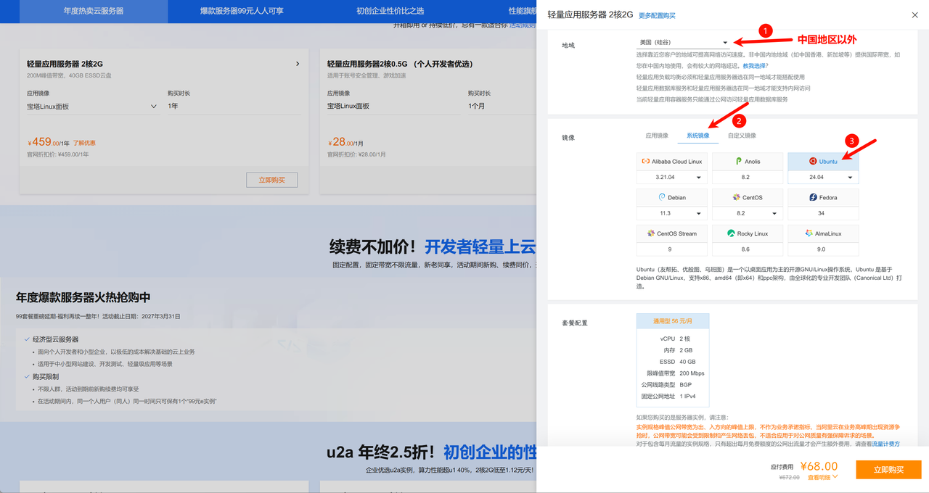
Task: Click the AlmaLinux version 9.0 field
Action: [823, 249]
